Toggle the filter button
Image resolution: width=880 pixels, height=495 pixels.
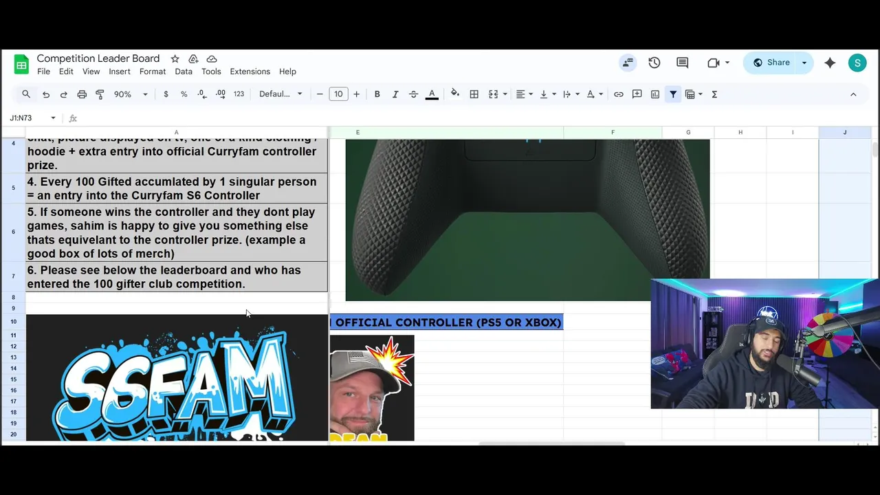pyautogui.click(x=673, y=94)
